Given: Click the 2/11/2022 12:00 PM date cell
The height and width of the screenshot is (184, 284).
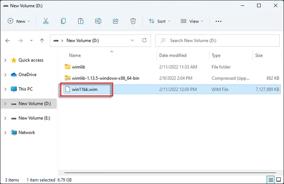Looking at the screenshot, I should [x=178, y=89].
